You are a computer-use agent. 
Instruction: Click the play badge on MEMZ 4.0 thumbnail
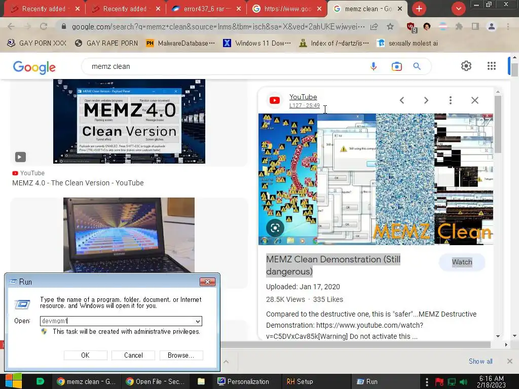pos(20,157)
